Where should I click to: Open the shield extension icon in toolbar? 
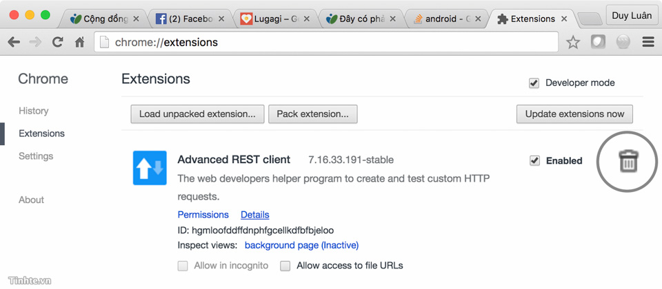[598, 42]
